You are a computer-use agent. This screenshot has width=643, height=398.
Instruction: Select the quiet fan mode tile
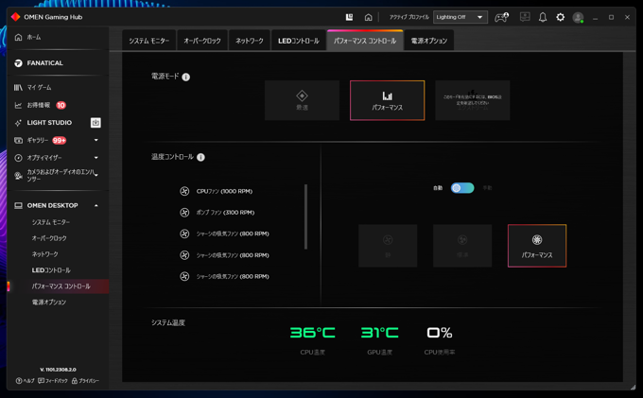[x=388, y=246]
